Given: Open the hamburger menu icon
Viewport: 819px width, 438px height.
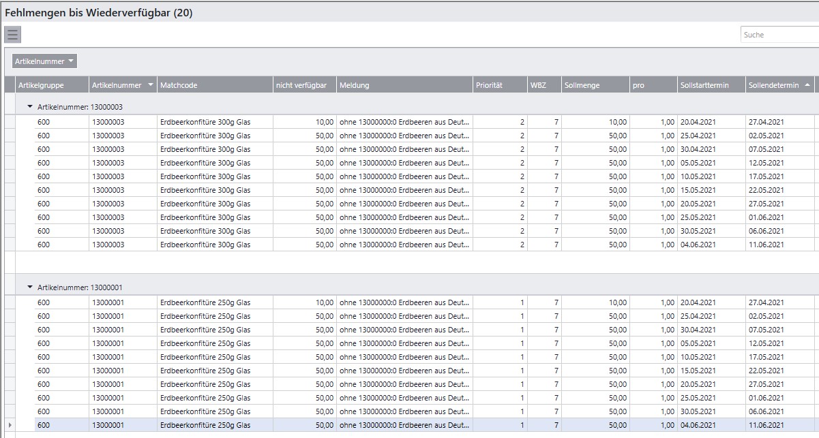Looking at the screenshot, I should (12, 35).
